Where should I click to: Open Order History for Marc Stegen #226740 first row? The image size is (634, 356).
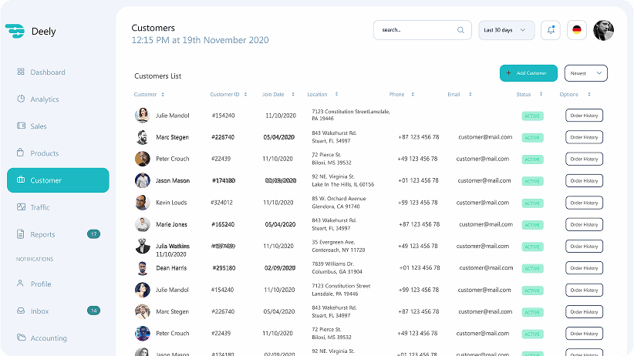point(585,137)
